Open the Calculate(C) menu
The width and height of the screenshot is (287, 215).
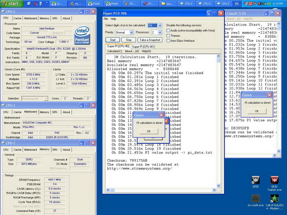pos(114,51)
